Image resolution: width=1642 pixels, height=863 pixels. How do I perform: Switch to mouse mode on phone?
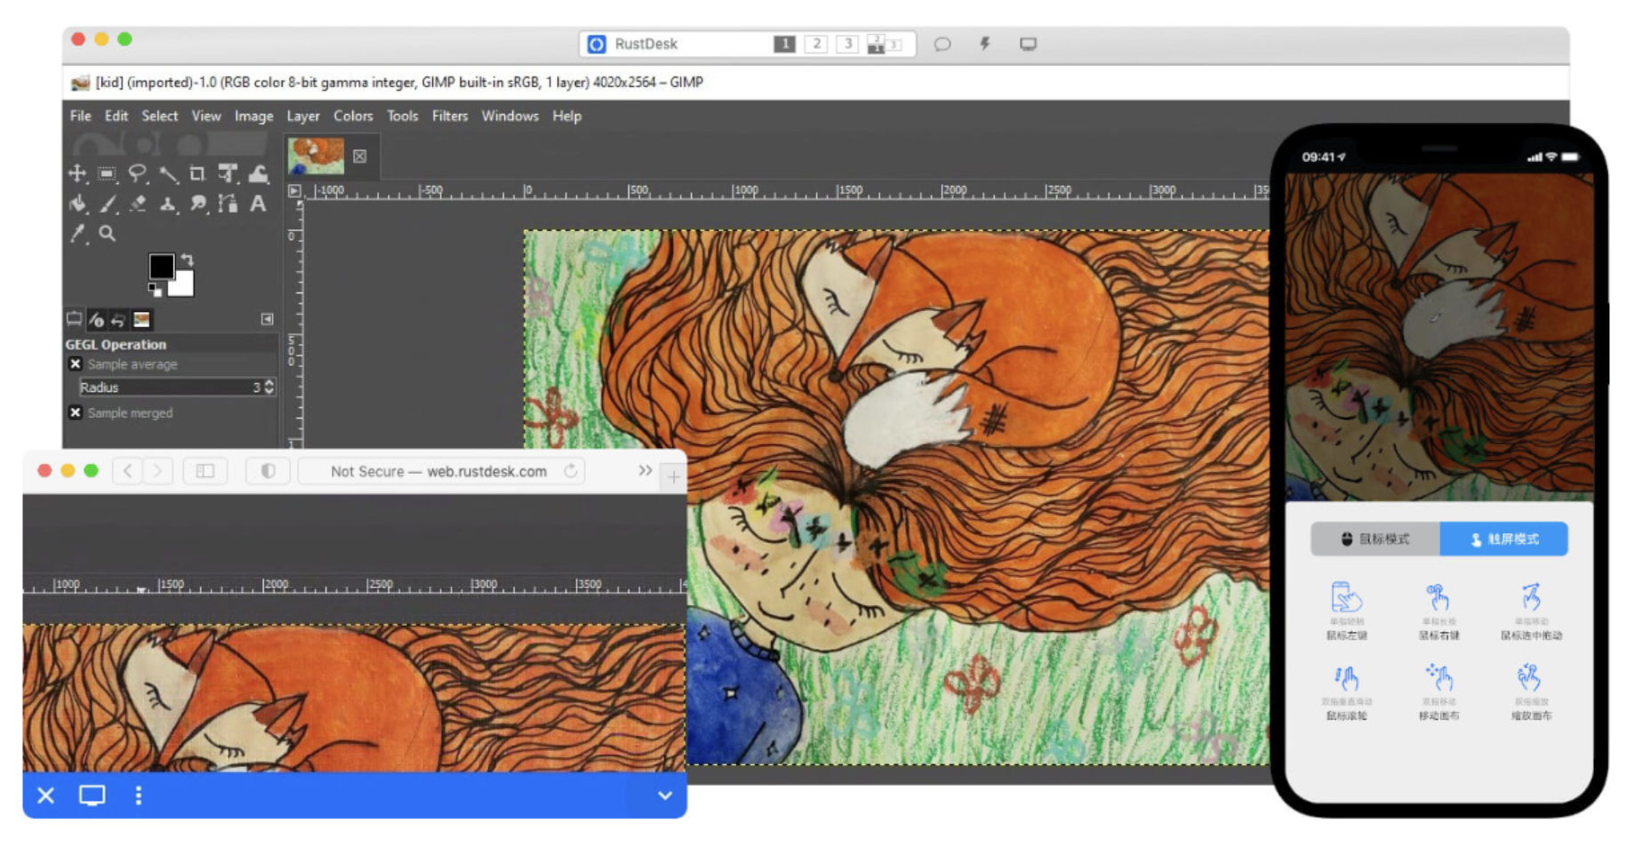[x=1374, y=539]
